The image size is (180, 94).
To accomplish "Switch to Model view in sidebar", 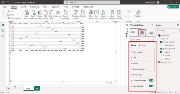I will coord(3,36).
